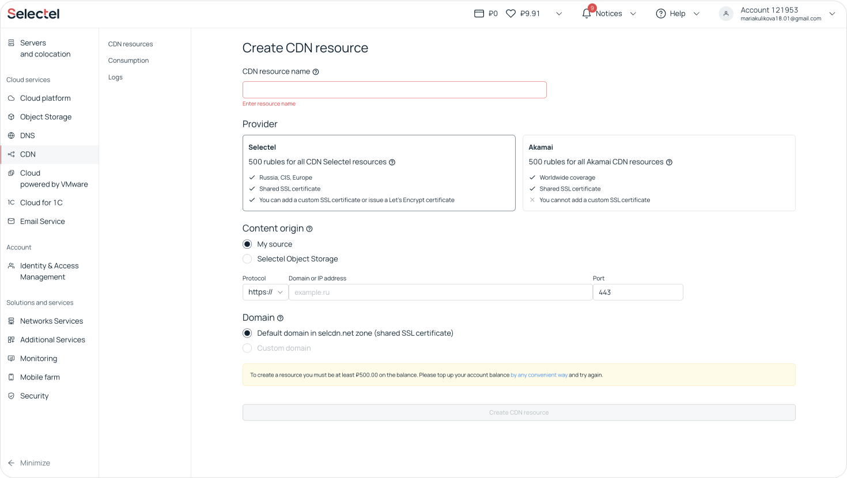Click the Security shield icon
This screenshot has height=478, width=847.
click(11, 396)
